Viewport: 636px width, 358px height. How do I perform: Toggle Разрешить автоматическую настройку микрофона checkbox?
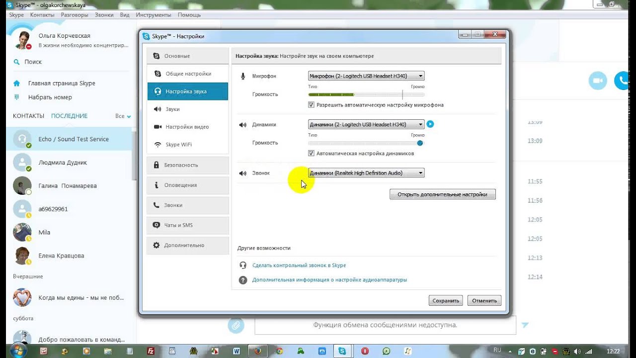pos(311,105)
